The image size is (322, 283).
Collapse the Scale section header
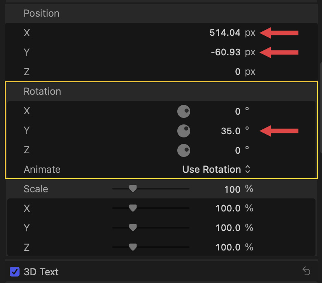36,189
